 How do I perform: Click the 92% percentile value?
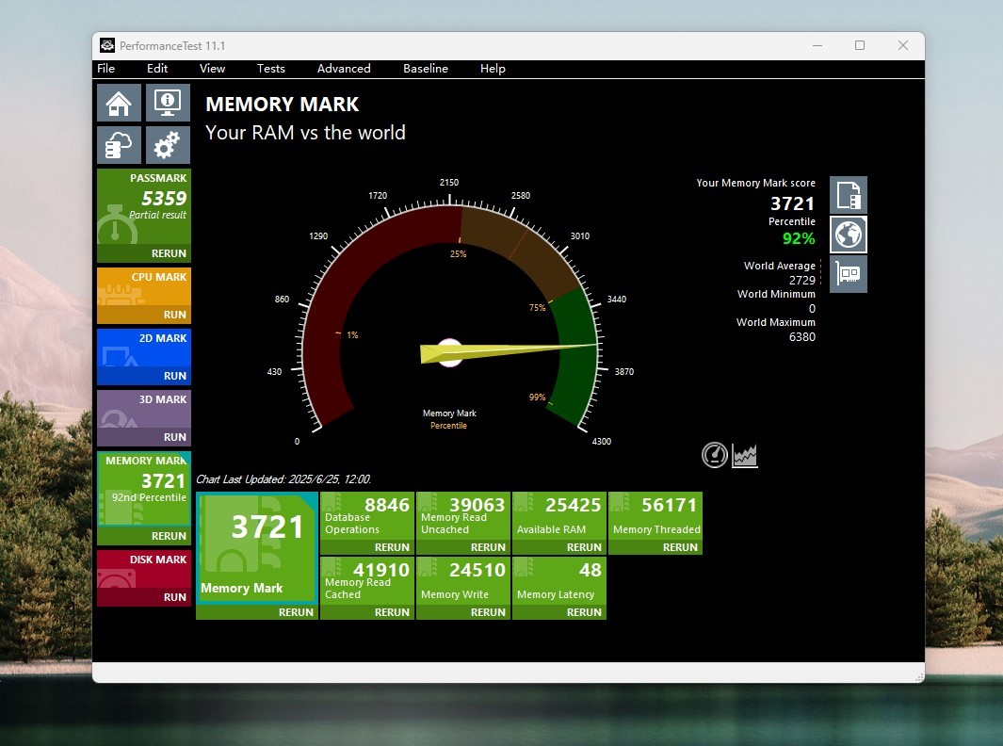tap(799, 238)
